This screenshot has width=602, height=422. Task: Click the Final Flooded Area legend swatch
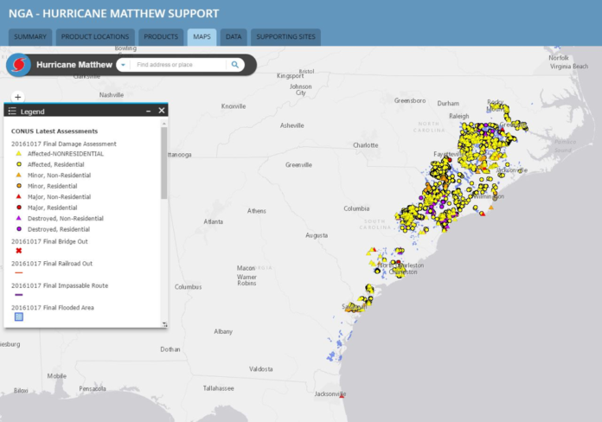coord(19,317)
